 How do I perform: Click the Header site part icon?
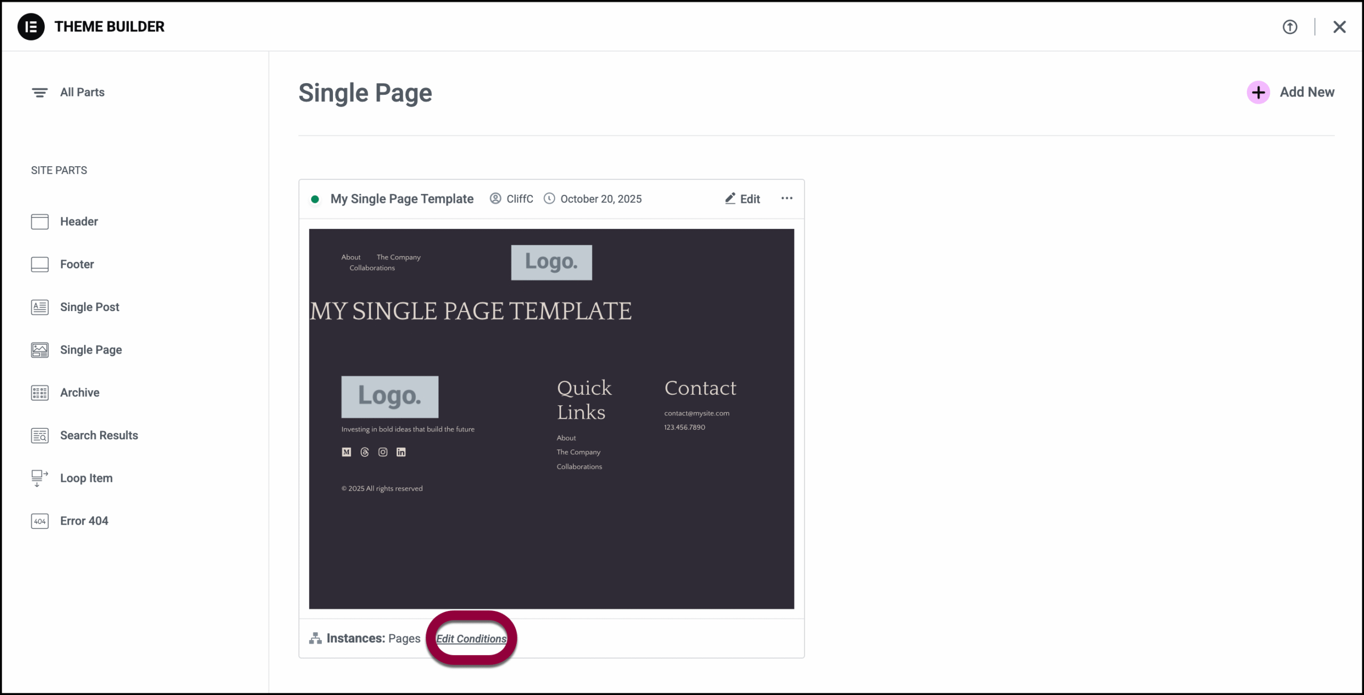point(40,222)
